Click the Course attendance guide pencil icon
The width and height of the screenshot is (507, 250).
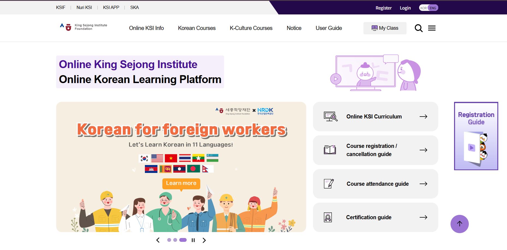(329, 184)
